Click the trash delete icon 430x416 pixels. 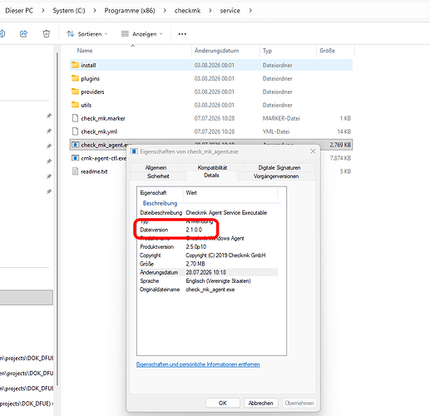(x=47, y=34)
